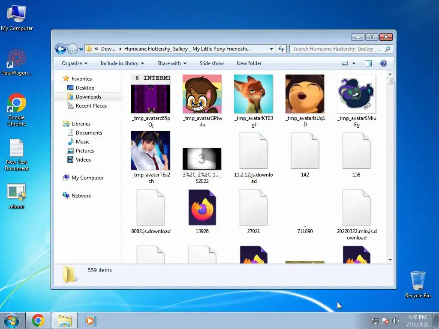Open Pictures library

84,150
